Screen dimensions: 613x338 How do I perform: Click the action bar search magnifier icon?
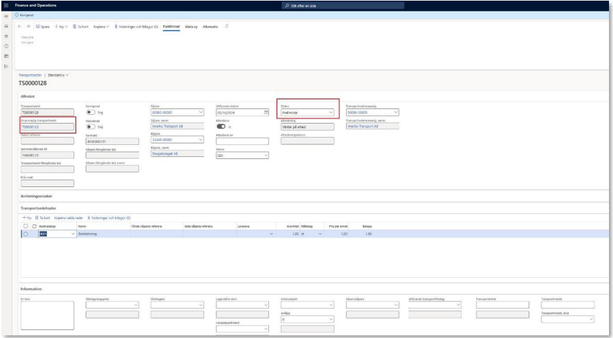228,25
